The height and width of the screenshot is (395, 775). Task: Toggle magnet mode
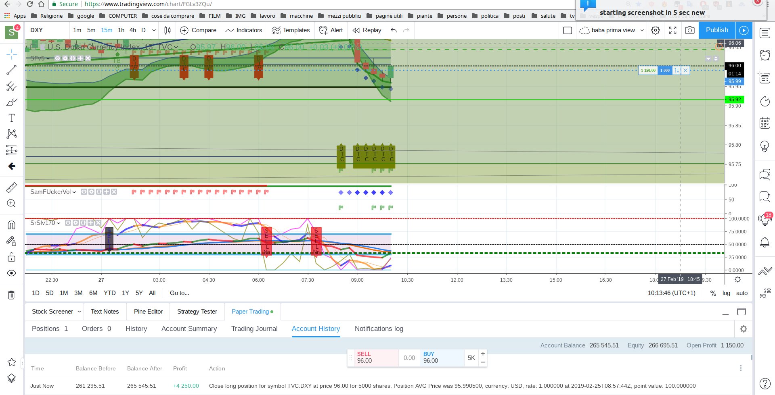click(11, 225)
